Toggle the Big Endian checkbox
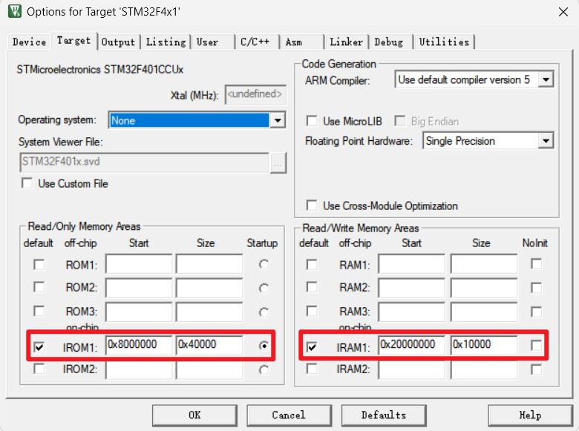 tap(400, 121)
